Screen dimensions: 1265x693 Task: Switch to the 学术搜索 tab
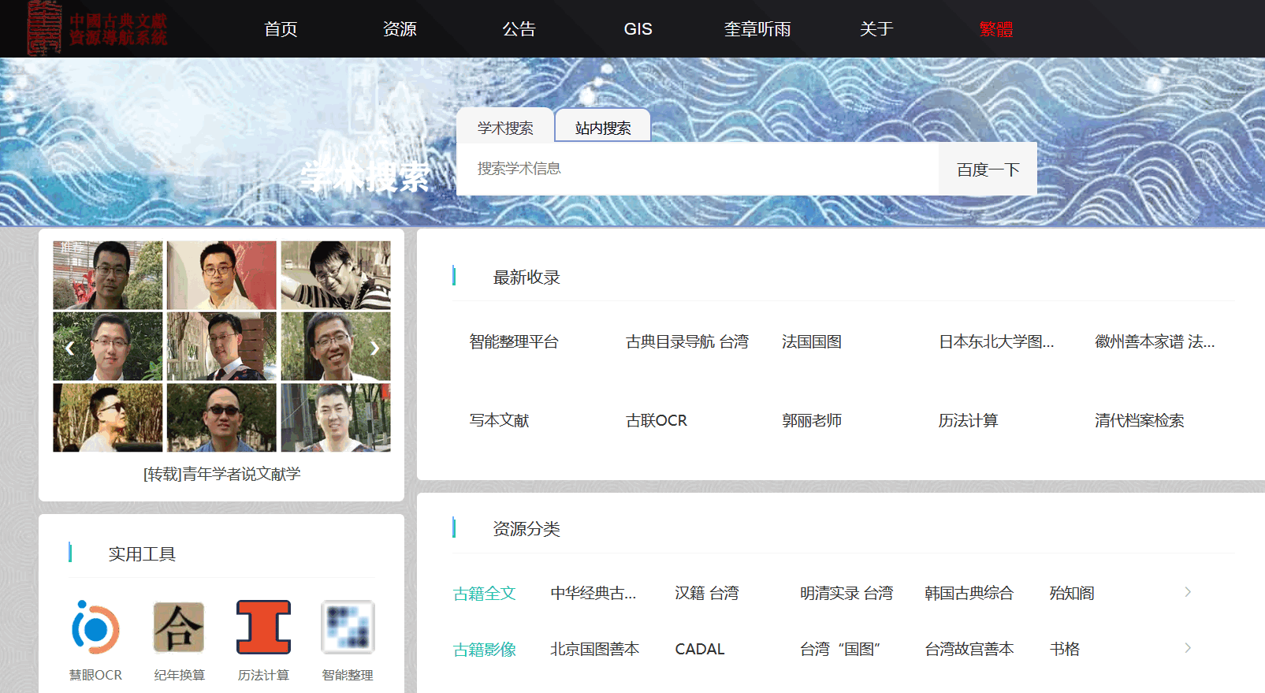tap(505, 128)
